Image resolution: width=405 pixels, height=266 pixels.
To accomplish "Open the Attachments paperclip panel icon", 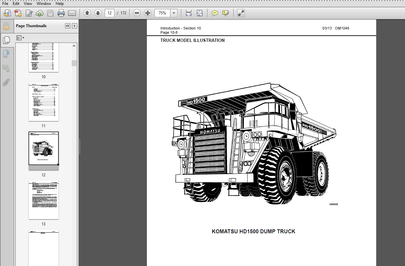I will [6, 82].
